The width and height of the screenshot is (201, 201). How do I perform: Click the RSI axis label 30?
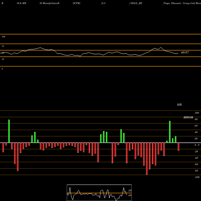pyautogui.click(x=3, y=59)
